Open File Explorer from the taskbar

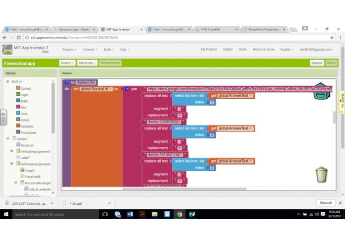155,214
